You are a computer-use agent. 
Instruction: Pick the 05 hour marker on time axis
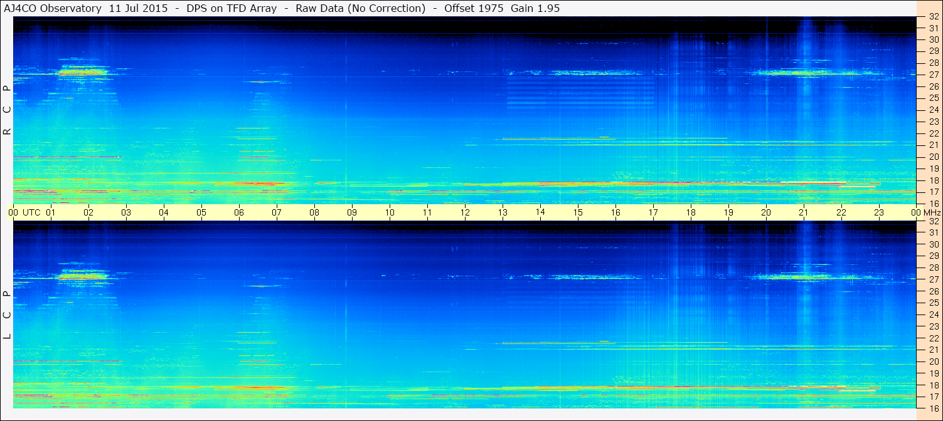(201, 212)
